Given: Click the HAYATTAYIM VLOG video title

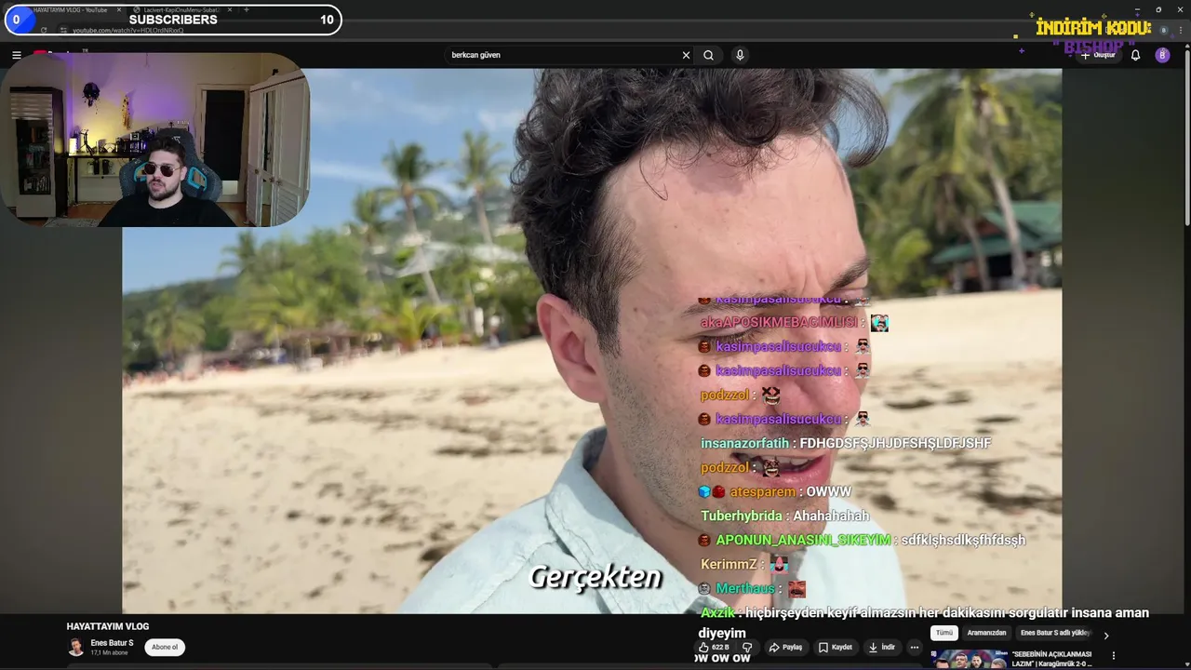Looking at the screenshot, I should point(108,626).
